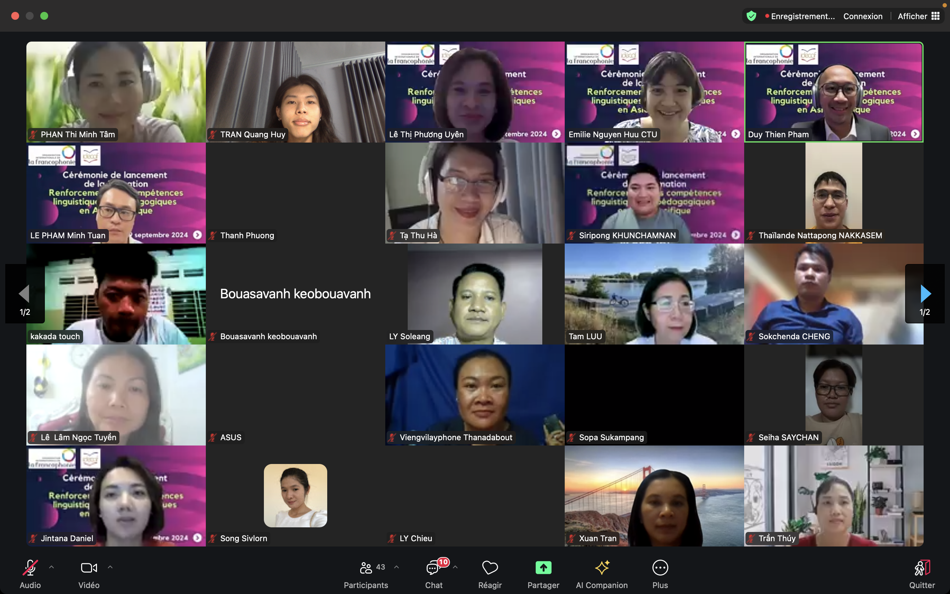Select Duy Thien Pham's video tile
This screenshot has width=950, height=594.
click(x=834, y=92)
